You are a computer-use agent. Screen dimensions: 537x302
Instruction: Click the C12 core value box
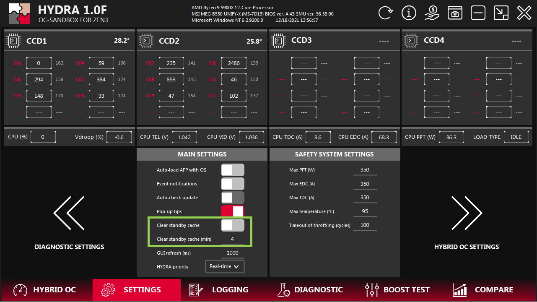pos(233,96)
